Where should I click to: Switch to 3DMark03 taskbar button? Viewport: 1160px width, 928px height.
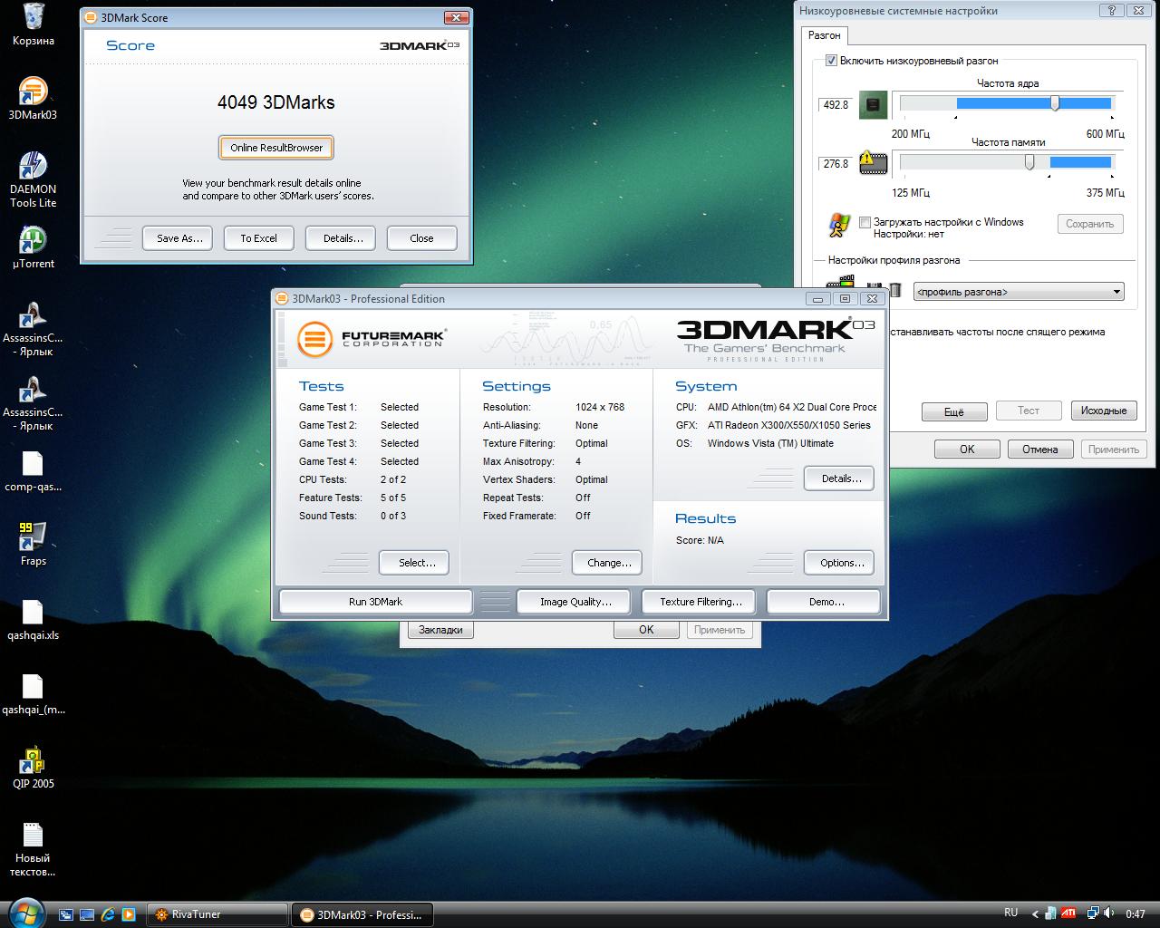pyautogui.click(x=362, y=914)
